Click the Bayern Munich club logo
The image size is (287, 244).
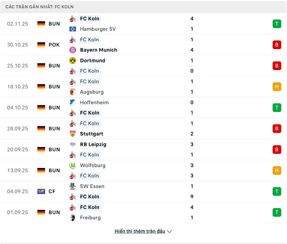coord(73,50)
